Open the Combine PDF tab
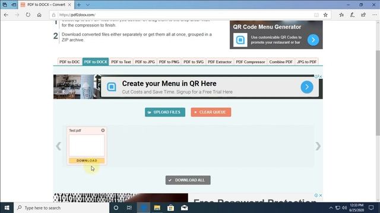The height and width of the screenshot is (213, 380). click(x=281, y=62)
